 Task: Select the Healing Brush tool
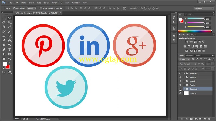pos(4,32)
